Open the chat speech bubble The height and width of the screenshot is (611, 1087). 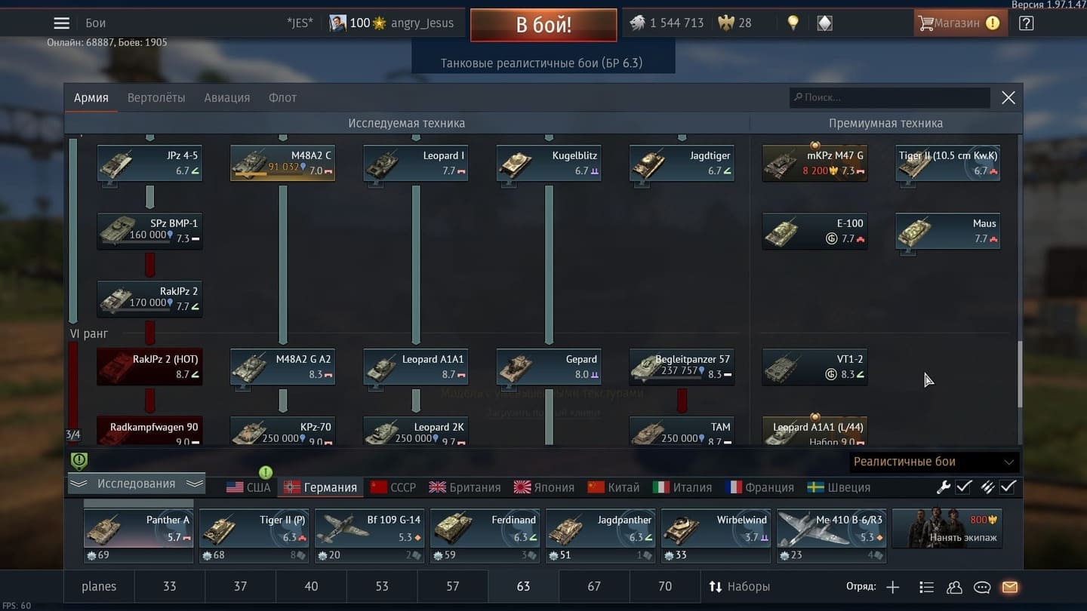pos(982,587)
